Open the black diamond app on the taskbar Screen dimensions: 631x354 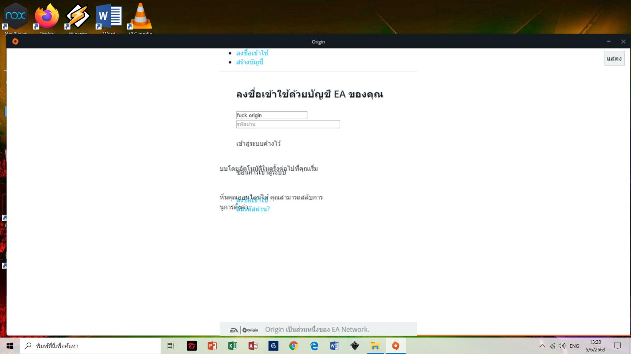[x=355, y=346]
